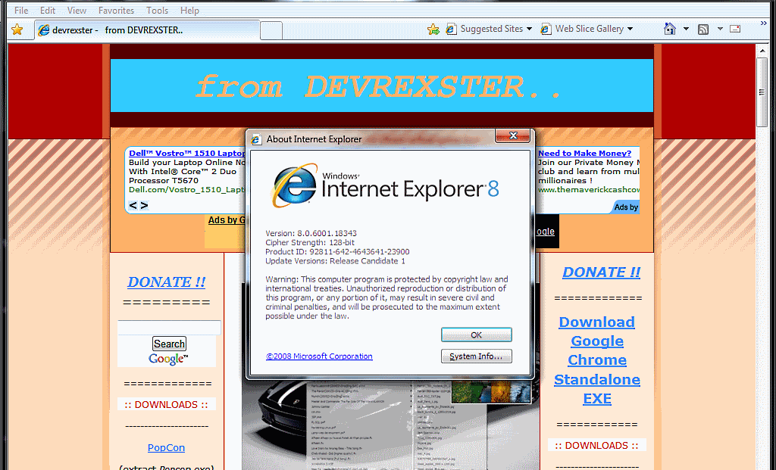Image resolution: width=776 pixels, height=470 pixels.
Task: Show next ad with right arrow
Action: tap(144, 205)
